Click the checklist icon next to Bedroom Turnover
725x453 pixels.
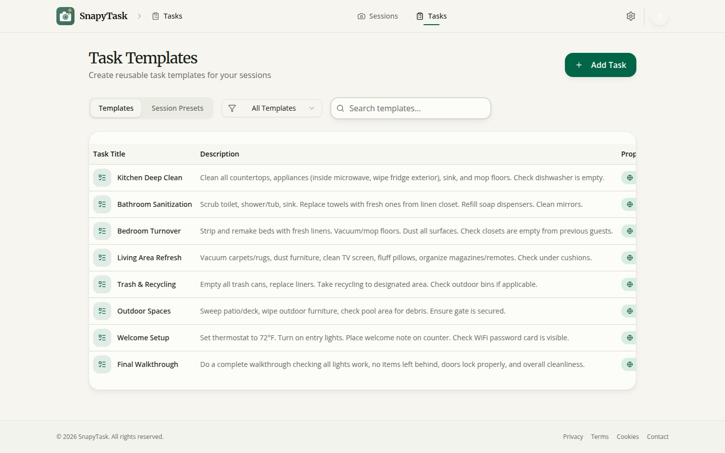[102, 231]
